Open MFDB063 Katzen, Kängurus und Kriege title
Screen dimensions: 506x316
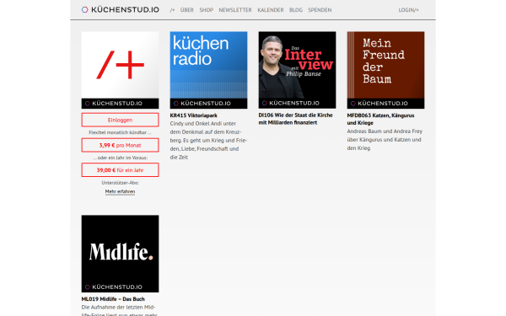381,119
